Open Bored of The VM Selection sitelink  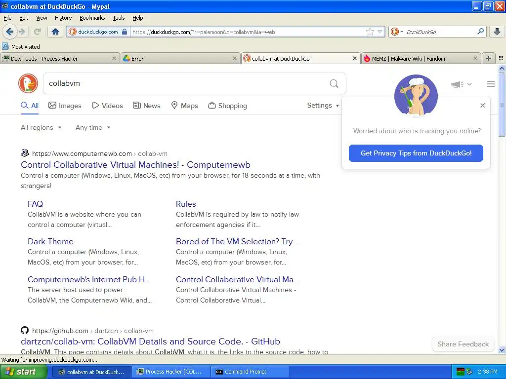(238, 242)
